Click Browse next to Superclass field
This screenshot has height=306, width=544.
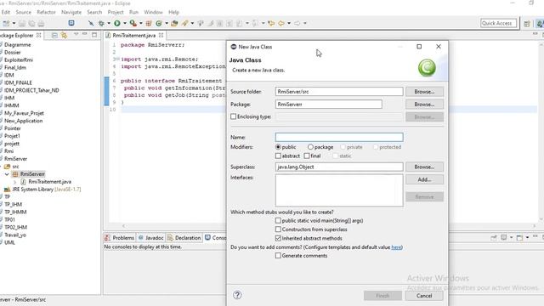click(424, 167)
